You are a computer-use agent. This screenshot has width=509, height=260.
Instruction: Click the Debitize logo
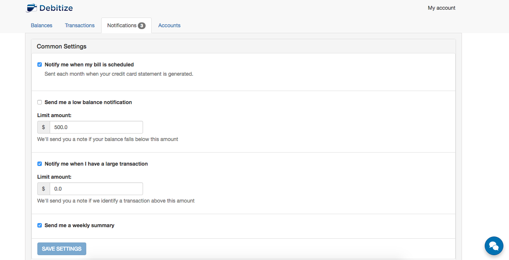(x=49, y=8)
